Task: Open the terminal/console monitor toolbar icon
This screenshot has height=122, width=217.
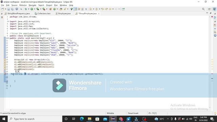Action: (x=17, y=9)
